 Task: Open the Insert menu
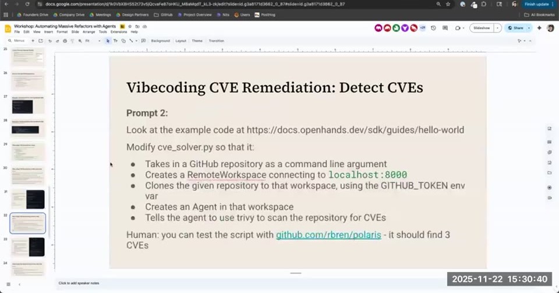pos(48,31)
